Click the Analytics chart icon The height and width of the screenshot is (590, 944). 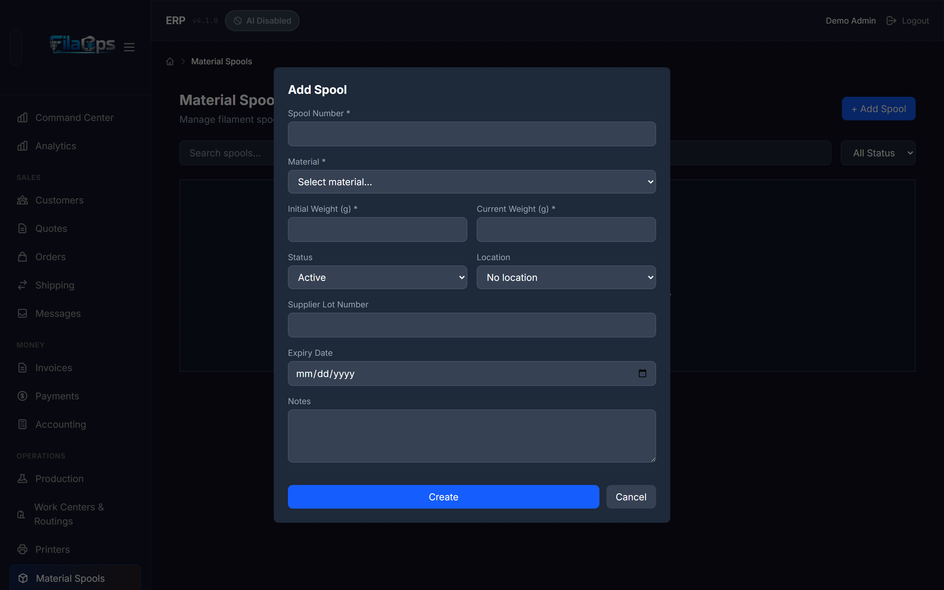[x=23, y=146]
